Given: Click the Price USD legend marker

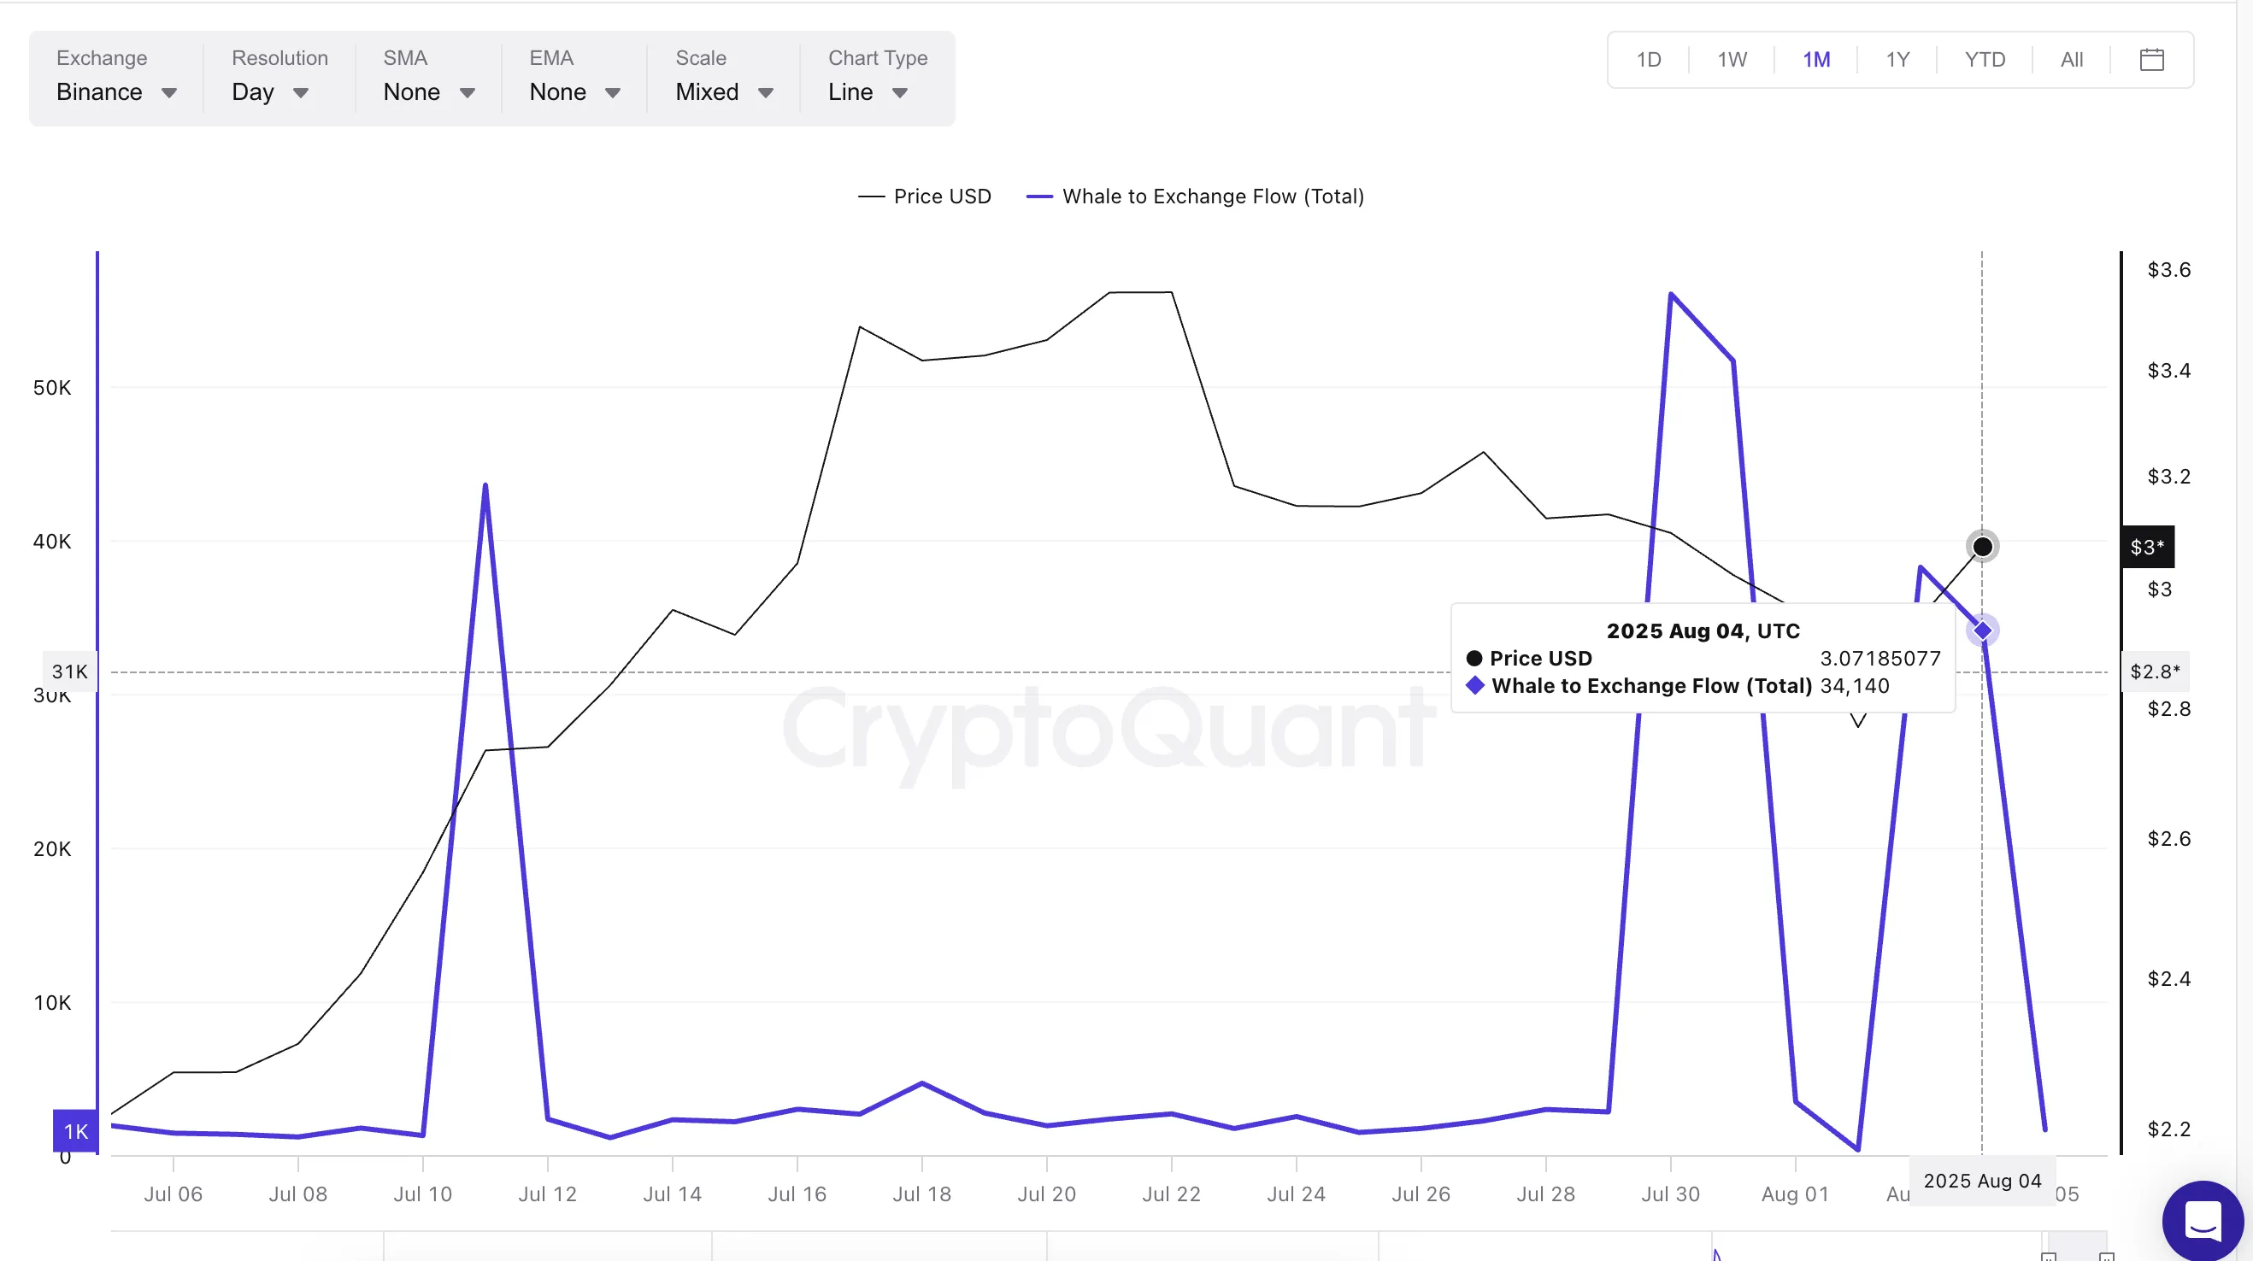Looking at the screenshot, I should (x=871, y=196).
